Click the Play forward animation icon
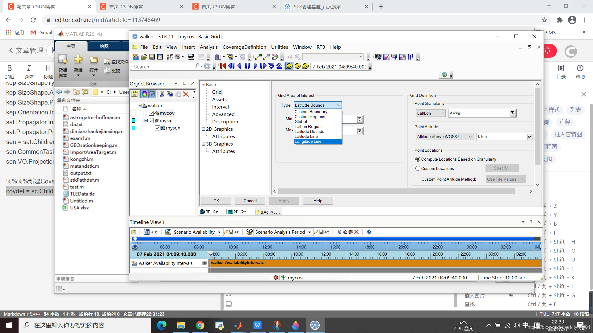Image resolution: width=593 pixels, height=333 pixels. point(255,66)
